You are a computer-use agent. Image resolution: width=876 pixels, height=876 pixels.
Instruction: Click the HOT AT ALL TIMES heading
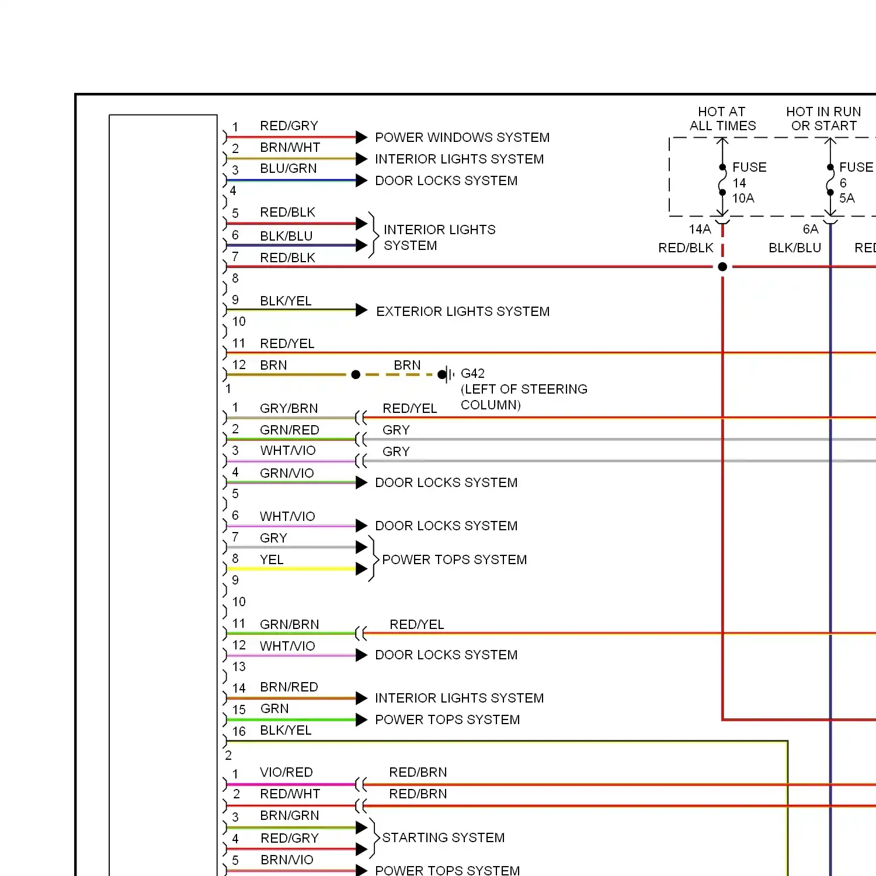(722, 119)
